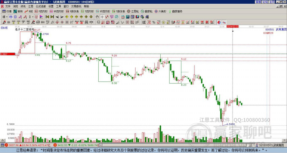
Task: Open the T数字表 tool
Action: [x=119, y=11]
